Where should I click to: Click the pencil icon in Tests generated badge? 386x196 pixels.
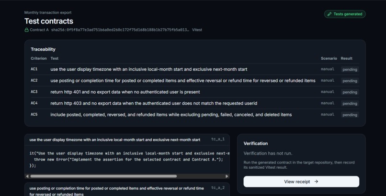tap(329, 14)
